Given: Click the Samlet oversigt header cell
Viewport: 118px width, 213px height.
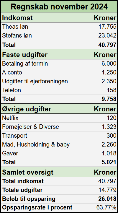Looking at the screenshot, I should [37, 172].
